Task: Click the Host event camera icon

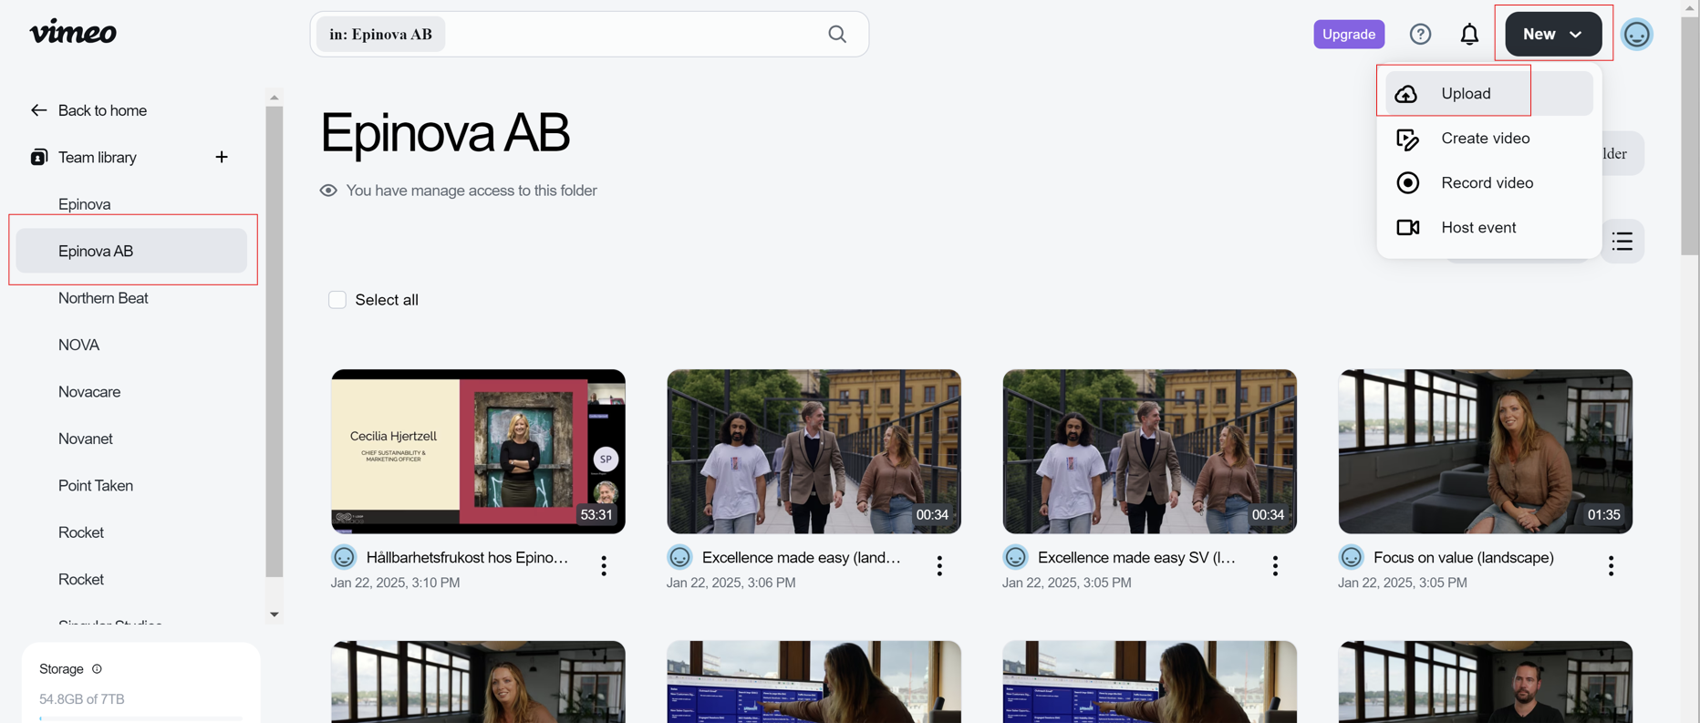Action: 1407,228
